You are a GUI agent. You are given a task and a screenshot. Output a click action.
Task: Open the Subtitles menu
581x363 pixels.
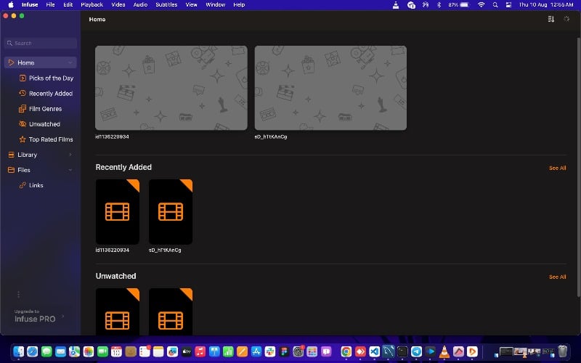166,5
